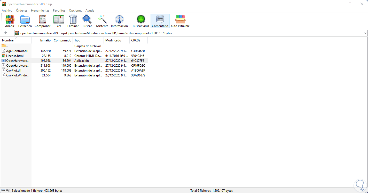Click the status text "Seleccionado 1 fichero"
Image resolution: width=368 pixels, height=193 pixels.
point(28,191)
